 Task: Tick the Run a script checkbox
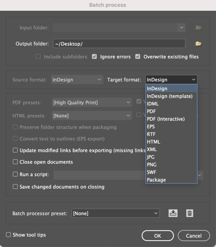click(15, 174)
